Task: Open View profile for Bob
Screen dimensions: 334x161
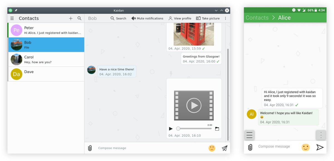Action: click(x=180, y=18)
